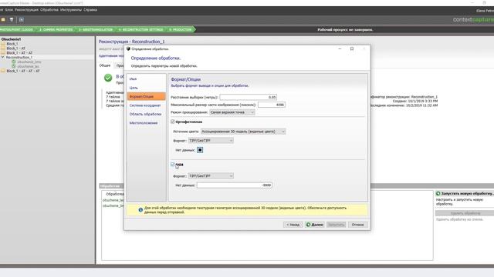The height and width of the screenshot is (277, 494).
Task: Pick the orthophoto Нет данных black color swatch
Action: pos(200,150)
